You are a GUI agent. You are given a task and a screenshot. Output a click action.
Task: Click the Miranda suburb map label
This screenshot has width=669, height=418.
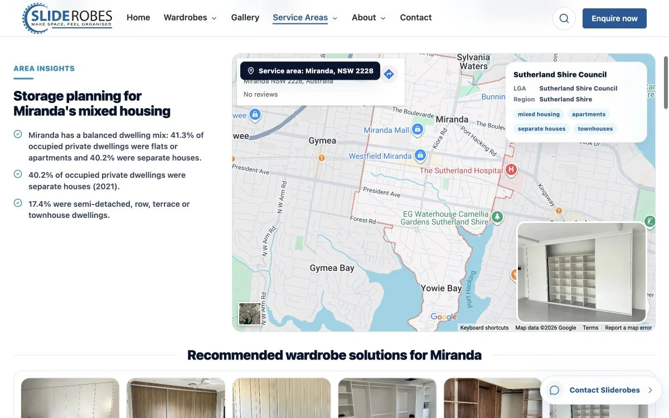pos(452,119)
